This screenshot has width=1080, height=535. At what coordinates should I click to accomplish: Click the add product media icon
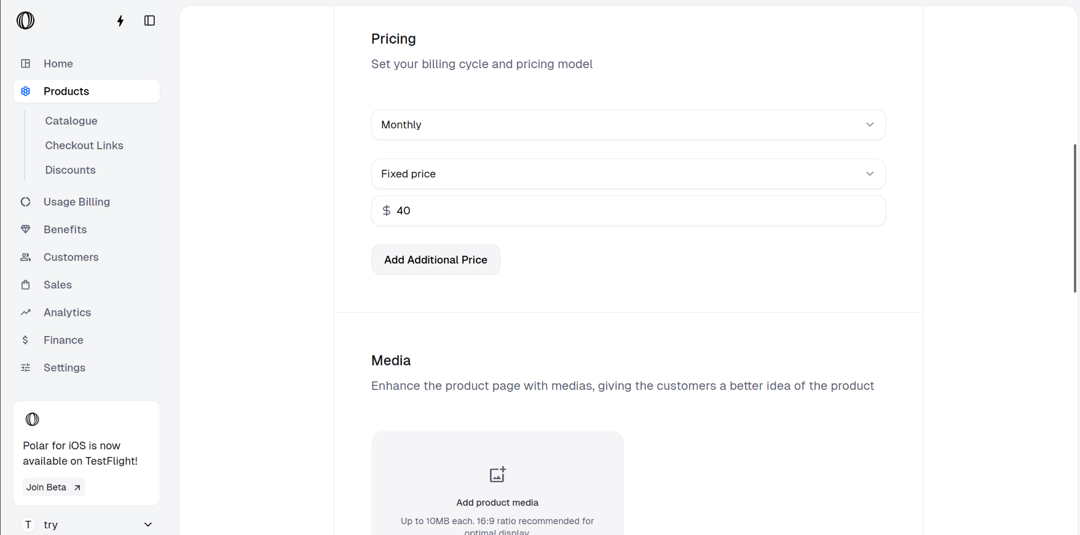(497, 475)
